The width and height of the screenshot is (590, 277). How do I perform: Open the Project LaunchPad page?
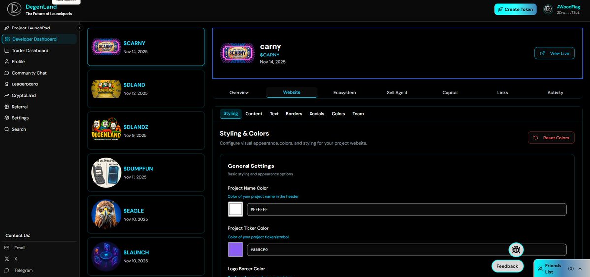coord(39,28)
